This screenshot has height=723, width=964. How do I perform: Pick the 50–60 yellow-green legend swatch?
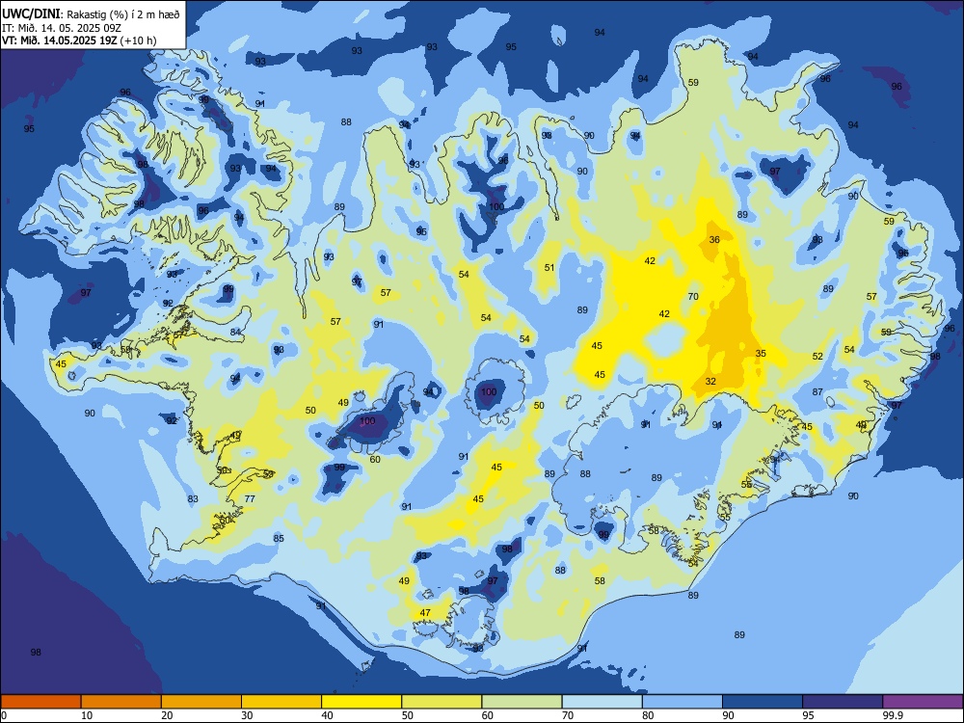(442, 702)
